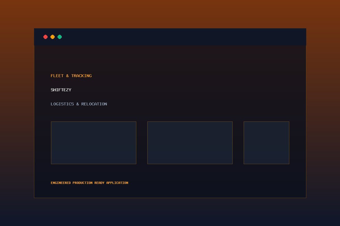Click the SHIFTEZY title text
This screenshot has width=340, height=226.
pos(61,90)
